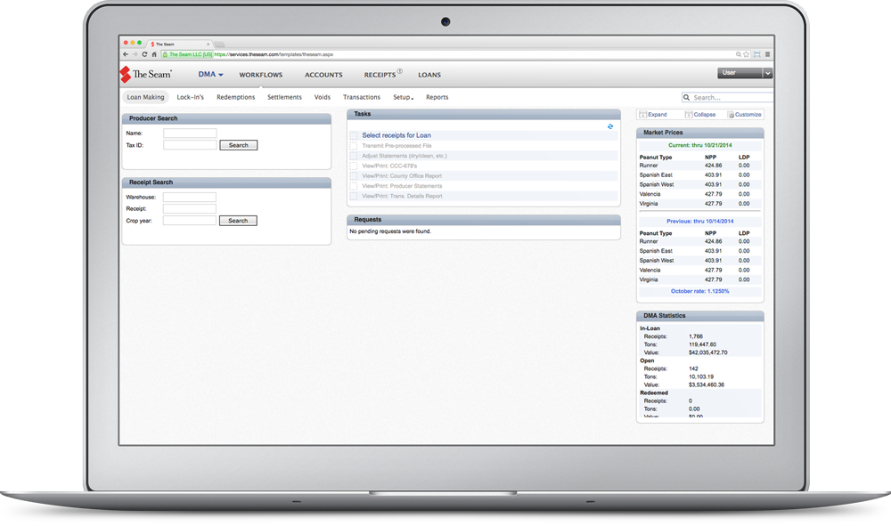Open a new browser tab
The width and height of the screenshot is (891, 526).
point(220,45)
